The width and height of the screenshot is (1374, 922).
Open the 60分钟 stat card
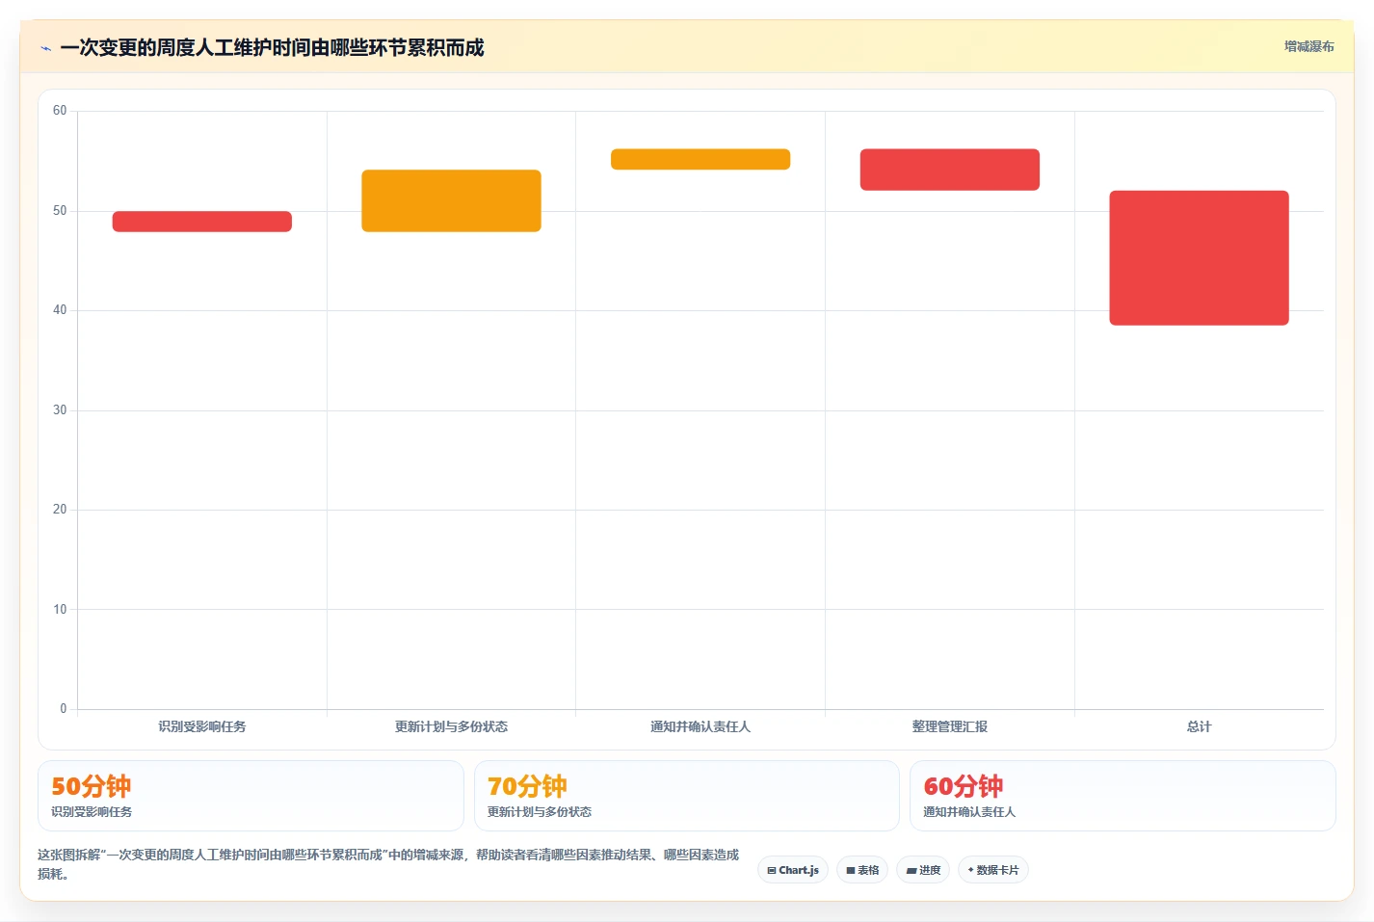click(1123, 796)
